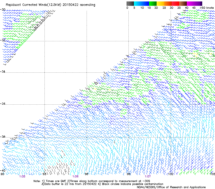215x189 pixels.
Task: Click the -36 latitude axis label
Action: 3,104
